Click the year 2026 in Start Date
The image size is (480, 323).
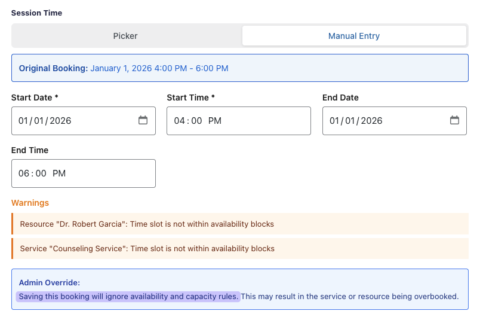(60, 121)
